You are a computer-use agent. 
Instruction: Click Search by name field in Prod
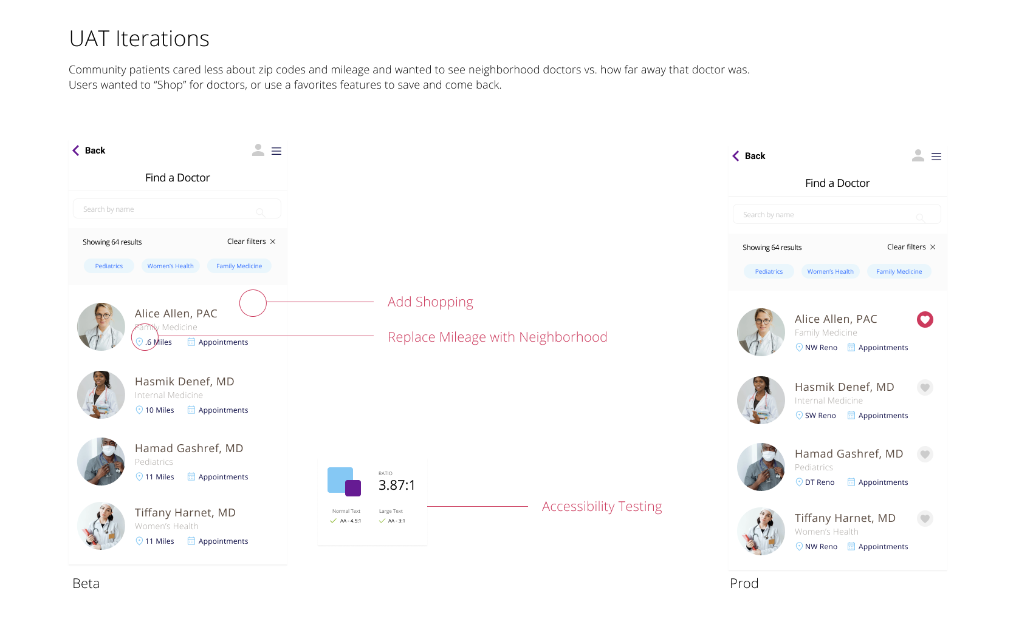[x=826, y=215]
